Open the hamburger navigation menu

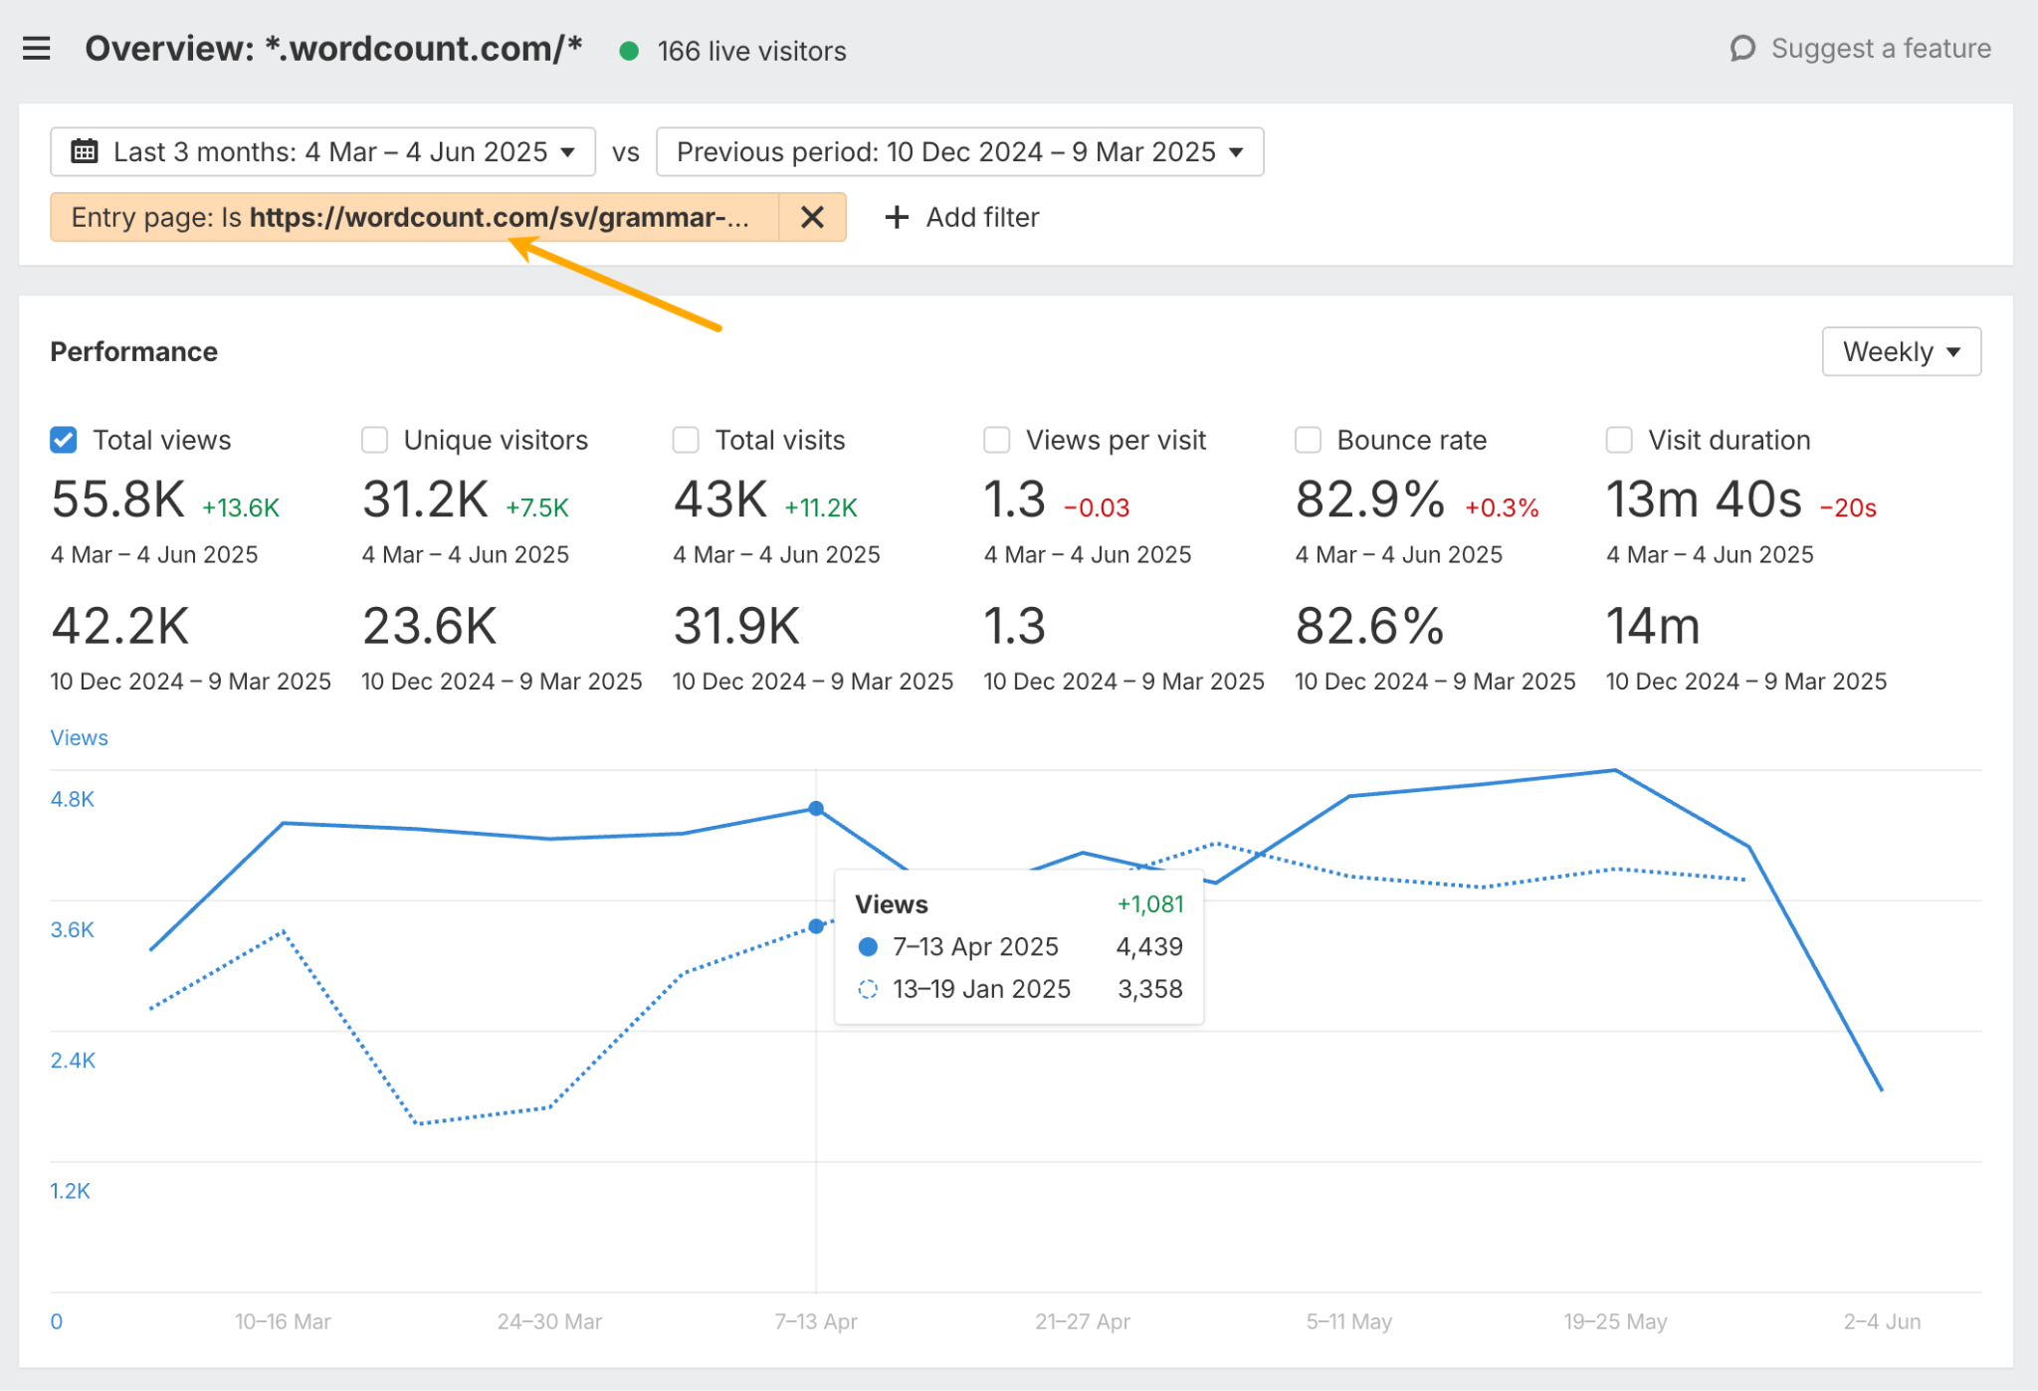click(x=37, y=48)
